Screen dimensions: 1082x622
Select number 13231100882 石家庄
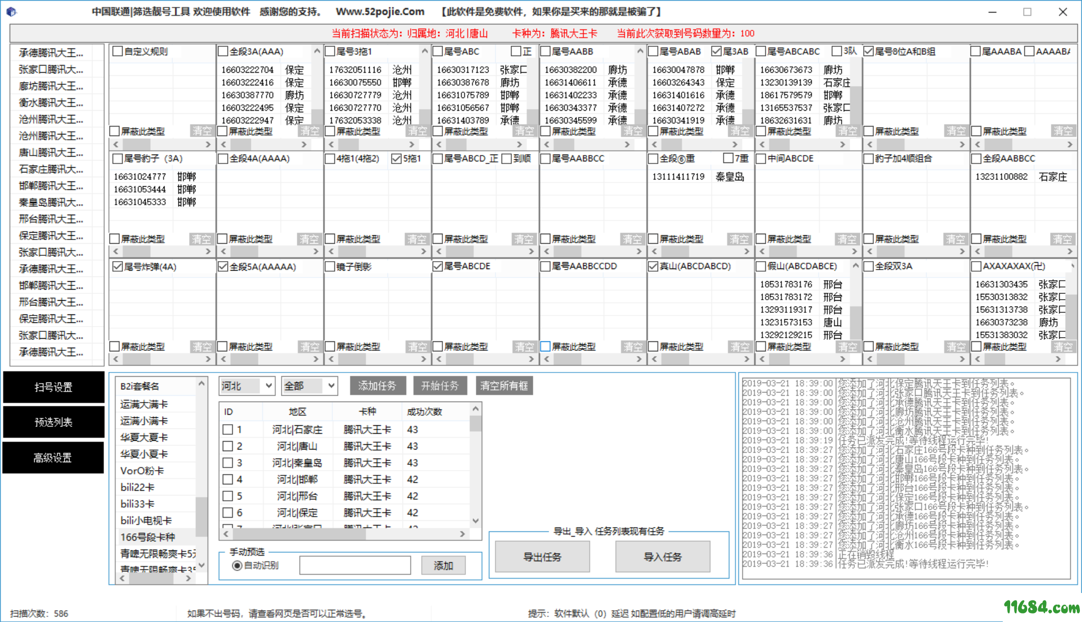[1021, 176]
